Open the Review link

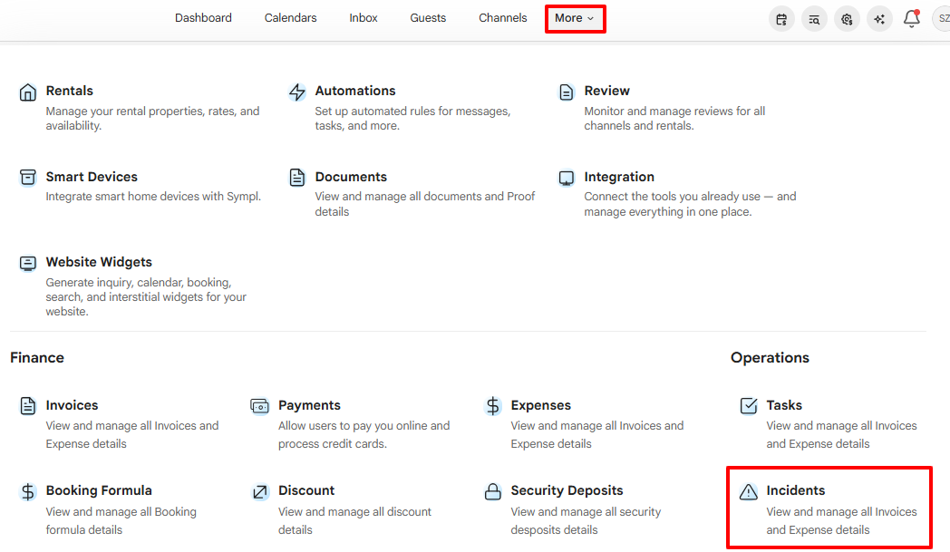coord(607,91)
